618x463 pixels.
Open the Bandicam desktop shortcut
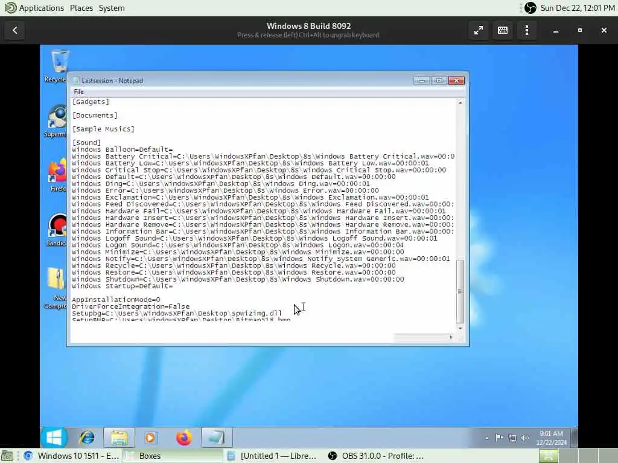click(57, 230)
